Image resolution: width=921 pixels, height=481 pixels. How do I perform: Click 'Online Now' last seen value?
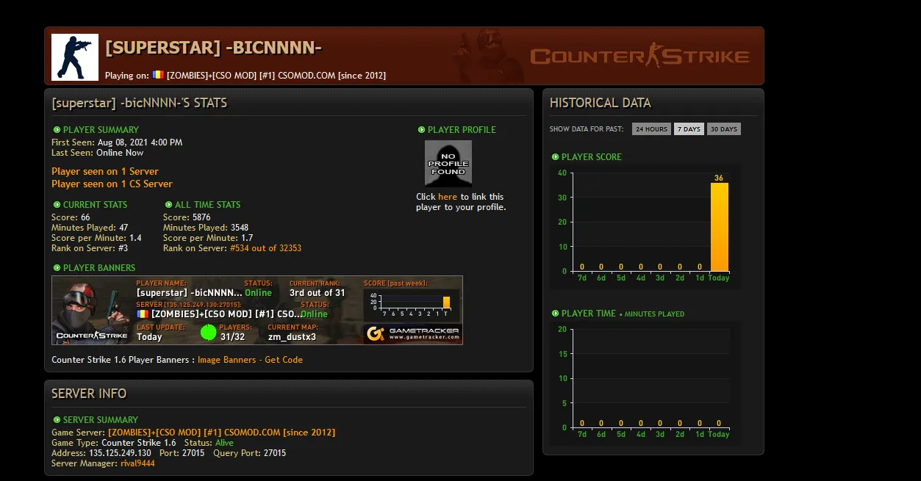point(120,153)
